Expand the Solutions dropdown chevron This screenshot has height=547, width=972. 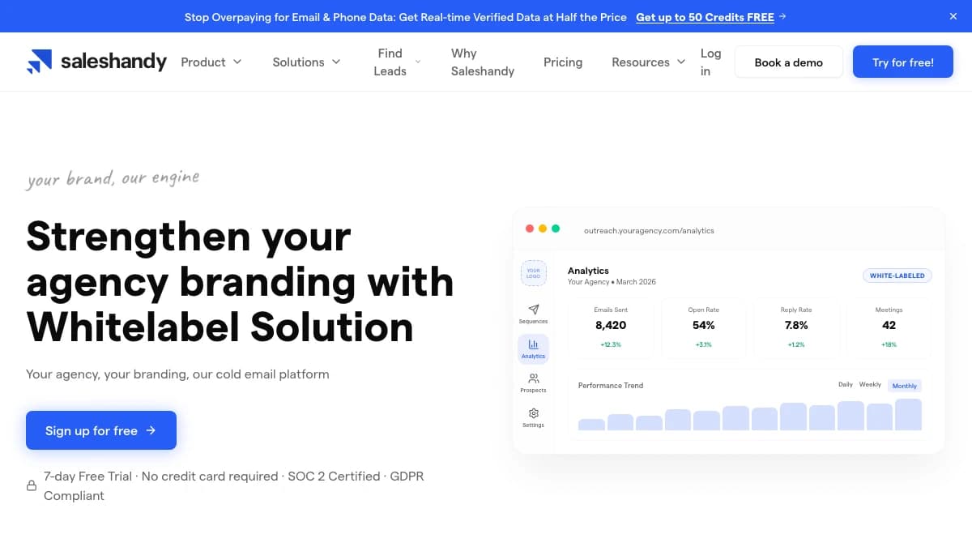(336, 62)
